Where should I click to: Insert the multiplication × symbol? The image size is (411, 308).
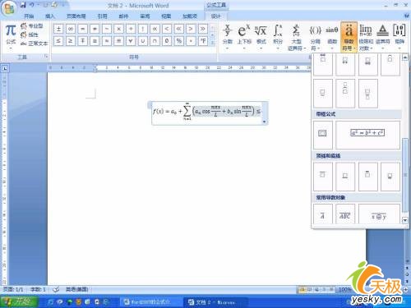118,29
